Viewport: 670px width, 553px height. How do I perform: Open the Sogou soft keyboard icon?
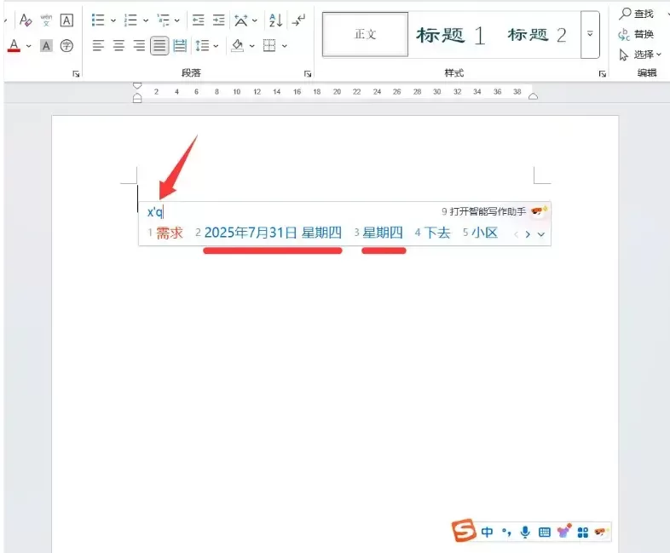pyautogui.click(x=545, y=532)
